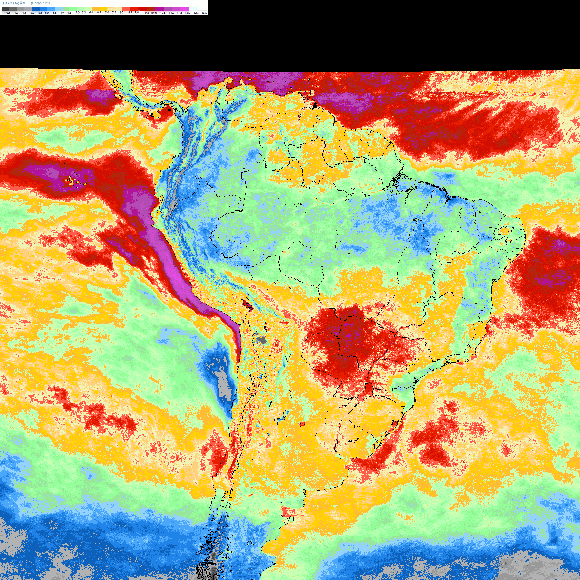Click the 10.5 legend value

(163, 13)
